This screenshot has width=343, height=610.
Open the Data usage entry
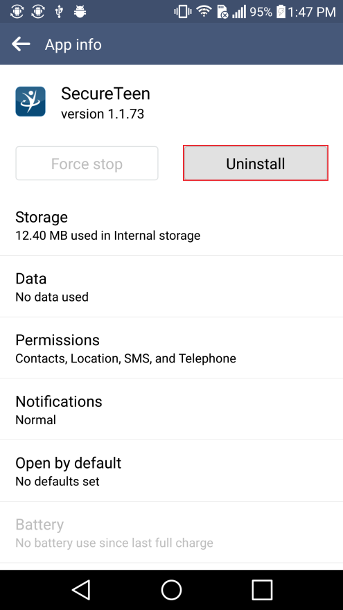pyautogui.click(x=172, y=286)
